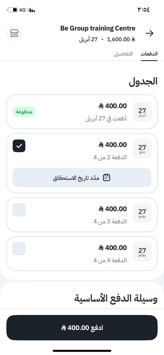Switch to the الدفعات tab

pyautogui.click(x=149, y=54)
